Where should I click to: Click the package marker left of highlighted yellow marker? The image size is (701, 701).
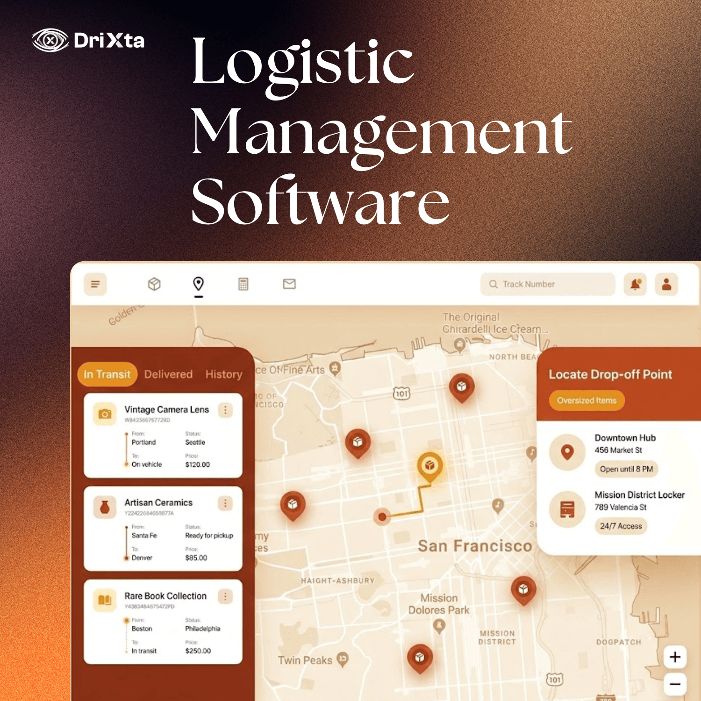[358, 443]
